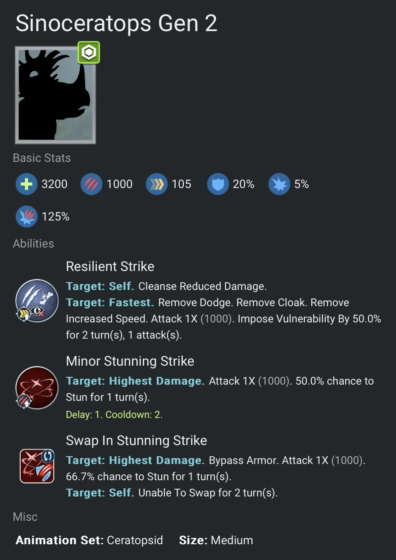Click the Speed chevrons icon showing 105
396x560 pixels.
click(x=156, y=184)
